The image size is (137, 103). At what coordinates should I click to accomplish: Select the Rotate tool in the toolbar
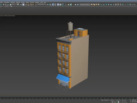6,5
